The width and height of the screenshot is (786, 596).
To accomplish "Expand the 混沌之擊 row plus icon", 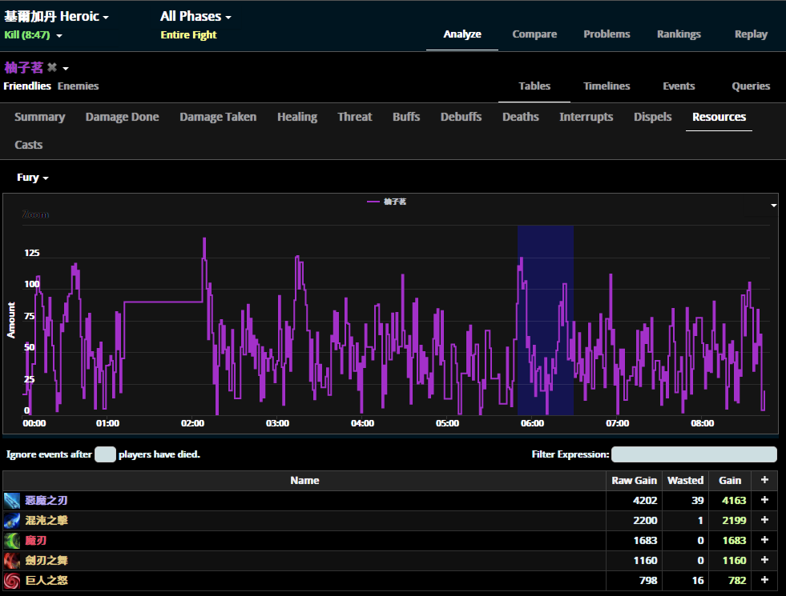I will (x=764, y=520).
